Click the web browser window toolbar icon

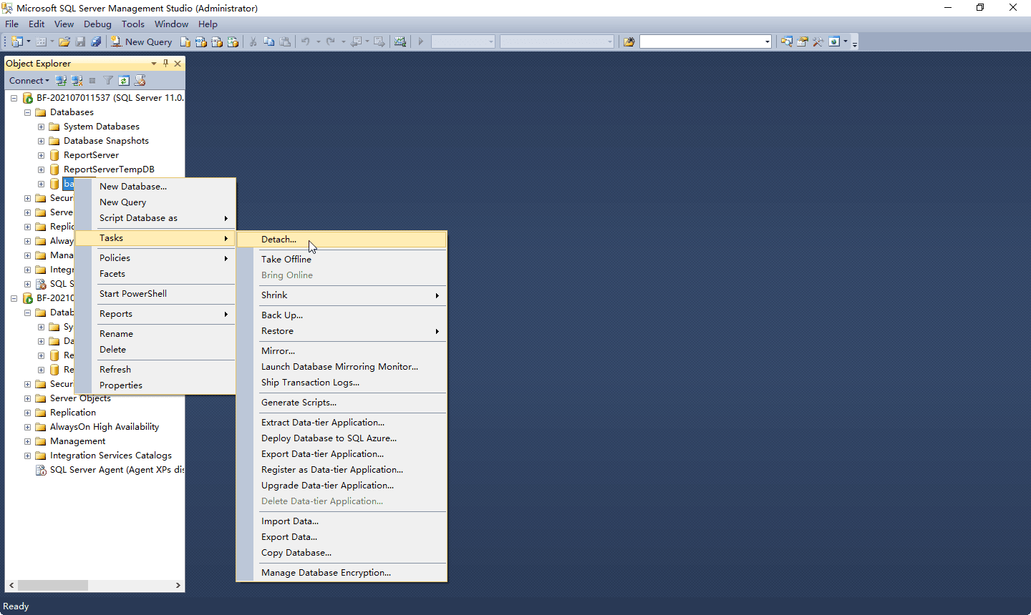[x=834, y=41]
